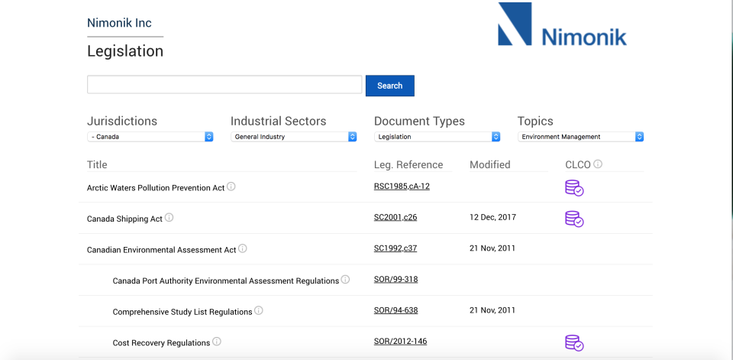Sort by the Title column header
733x360 pixels.
pyautogui.click(x=98, y=165)
